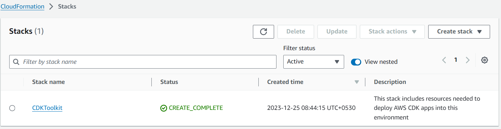Screen dimensions: 501x129
Task: Open the Filter status Active dropdown
Action: pos(313,62)
